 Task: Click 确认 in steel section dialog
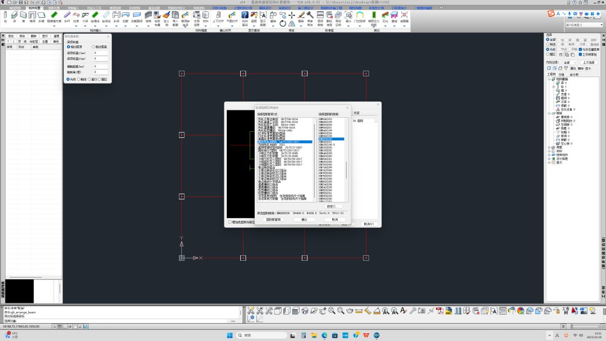pyautogui.click(x=304, y=220)
